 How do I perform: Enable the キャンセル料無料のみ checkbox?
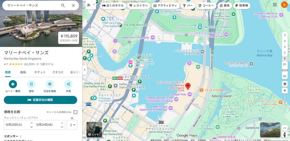(75, 112)
